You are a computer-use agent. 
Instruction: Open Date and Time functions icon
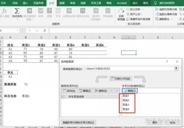[69, 11]
